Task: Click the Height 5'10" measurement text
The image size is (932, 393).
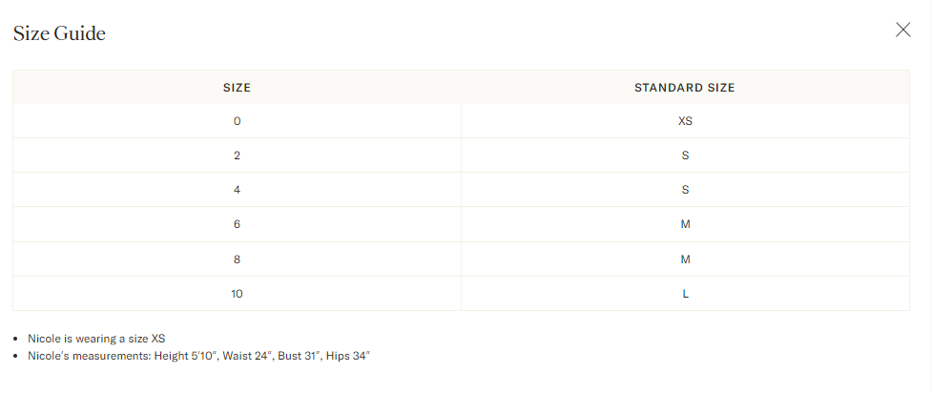Action: click(x=187, y=356)
